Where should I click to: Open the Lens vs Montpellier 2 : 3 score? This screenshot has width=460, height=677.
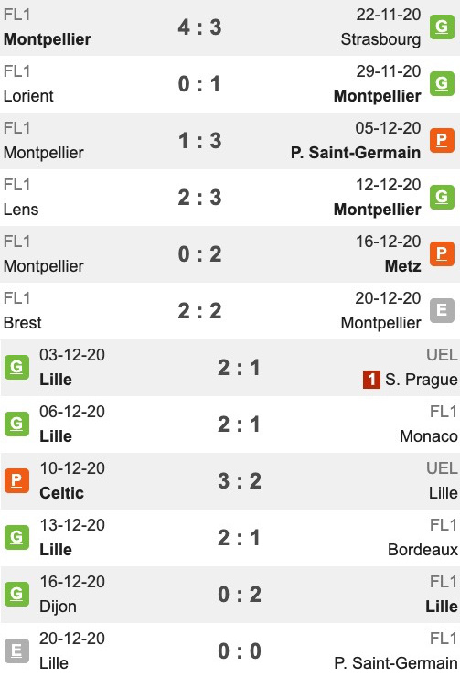pyautogui.click(x=199, y=198)
